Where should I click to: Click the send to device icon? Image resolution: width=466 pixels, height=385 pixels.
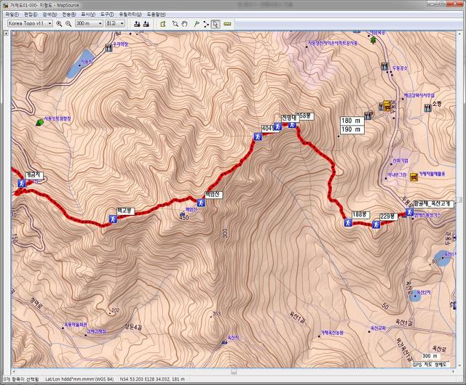137,24
